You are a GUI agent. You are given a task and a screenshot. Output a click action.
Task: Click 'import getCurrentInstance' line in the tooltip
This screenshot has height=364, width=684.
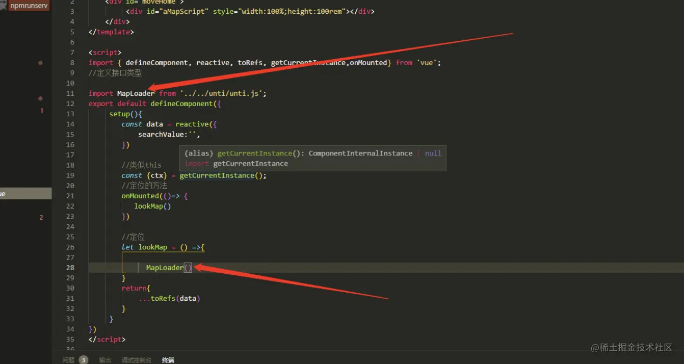(236, 164)
